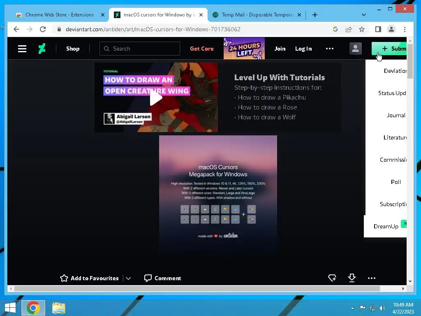The width and height of the screenshot is (421, 316).
Task: Share this page icon
Action: pos(349,29)
